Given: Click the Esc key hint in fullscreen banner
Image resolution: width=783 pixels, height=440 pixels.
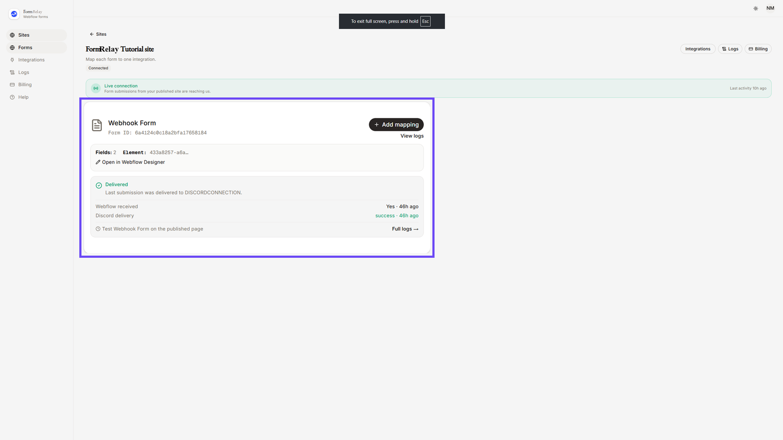Looking at the screenshot, I should click(x=426, y=22).
